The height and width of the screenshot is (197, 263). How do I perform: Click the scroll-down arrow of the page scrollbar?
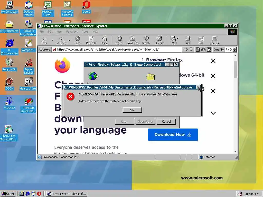click(235, 152)
